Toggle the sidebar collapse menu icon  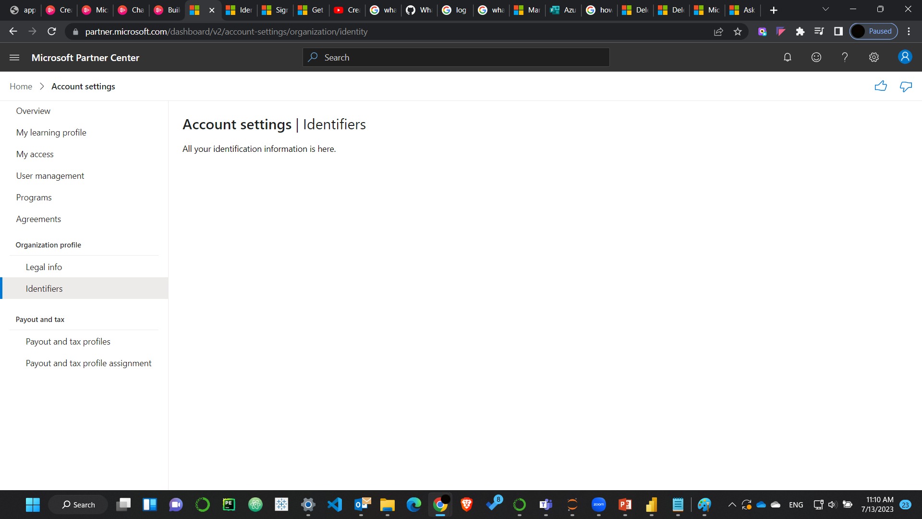point(14,58)
